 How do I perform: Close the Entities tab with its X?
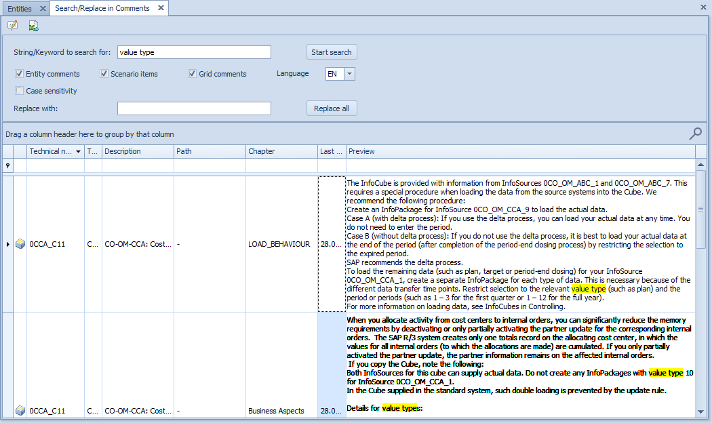[x=42, y=8]
